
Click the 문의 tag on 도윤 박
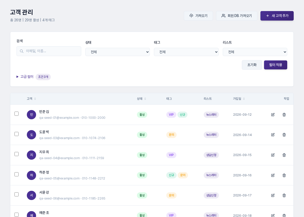coord(171,135)
